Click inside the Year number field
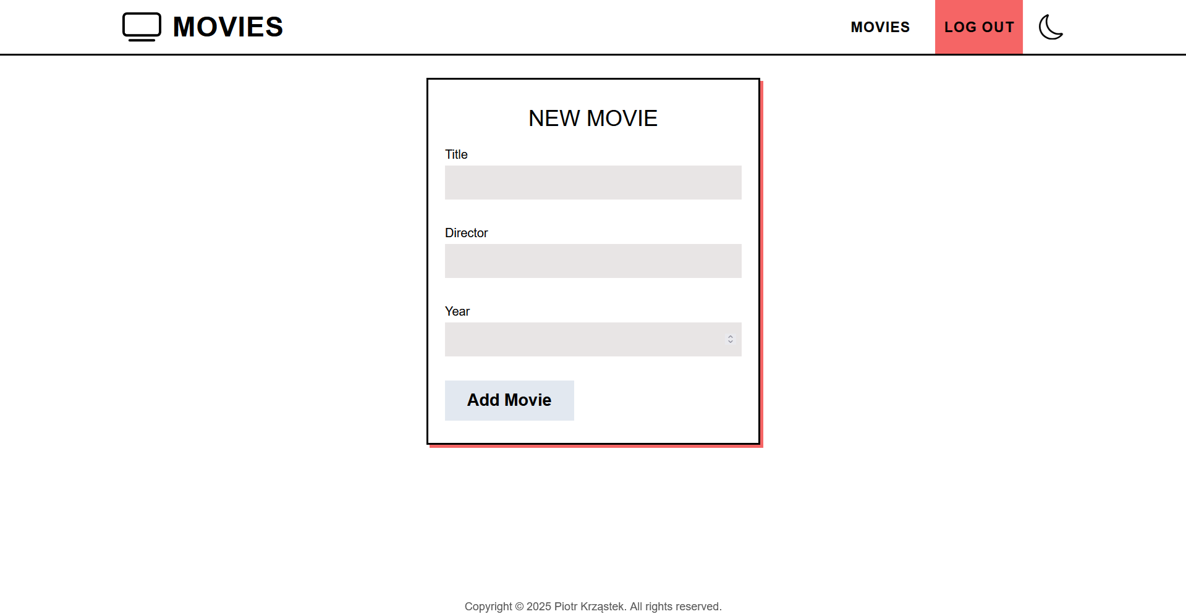Image resolution: width=1186 pixels, height=614 pixels. click(581, 339)
